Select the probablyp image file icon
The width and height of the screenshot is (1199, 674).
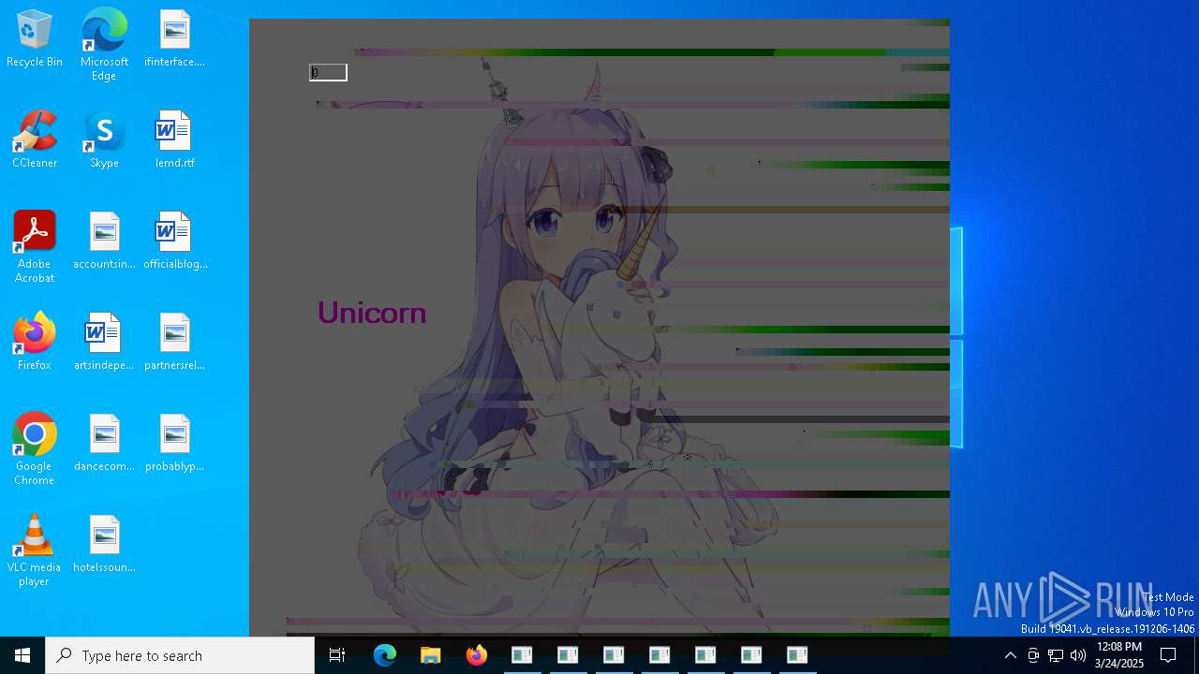tap(174, 444)
